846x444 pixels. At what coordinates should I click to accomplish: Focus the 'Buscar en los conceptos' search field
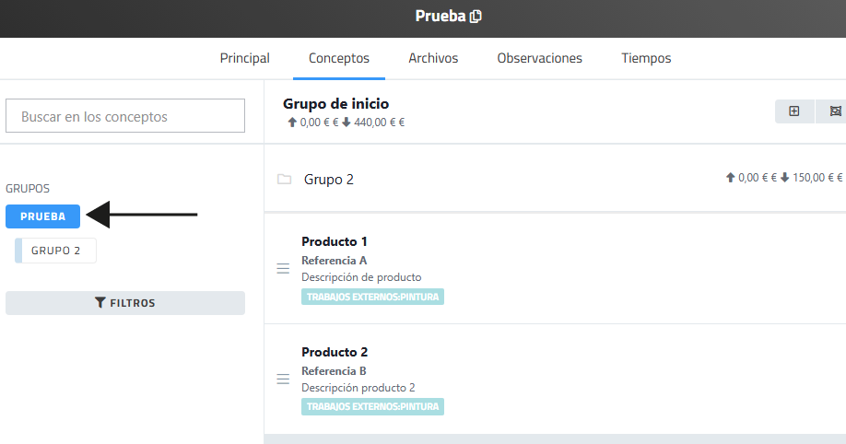pyautogui.click(x=125, y=116)
